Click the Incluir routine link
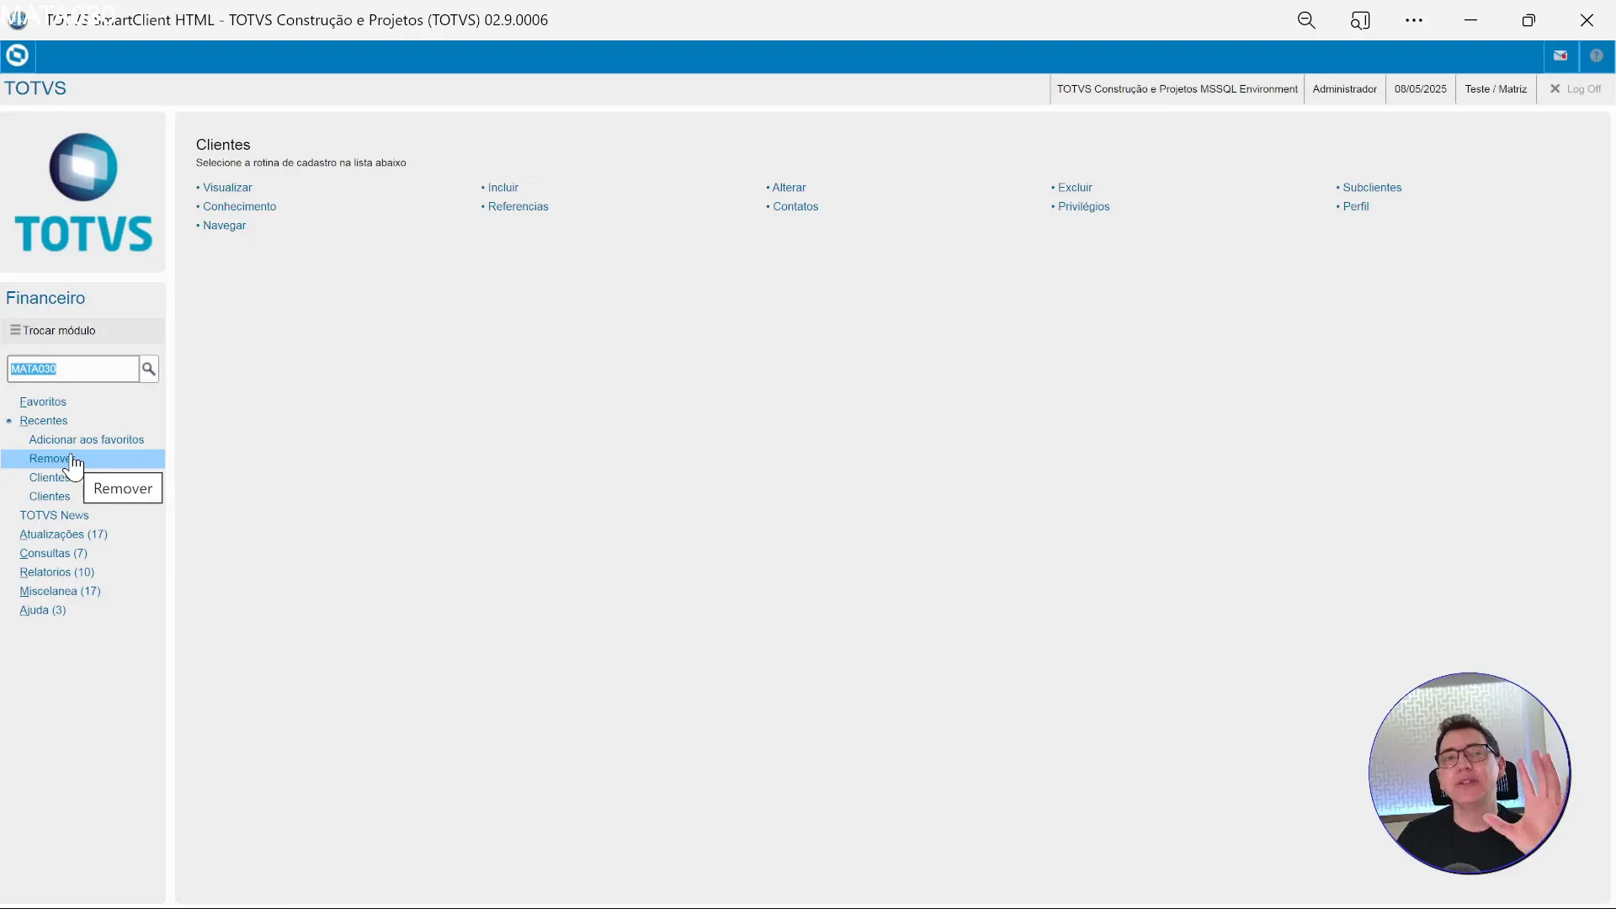 (x=502, y=188)
